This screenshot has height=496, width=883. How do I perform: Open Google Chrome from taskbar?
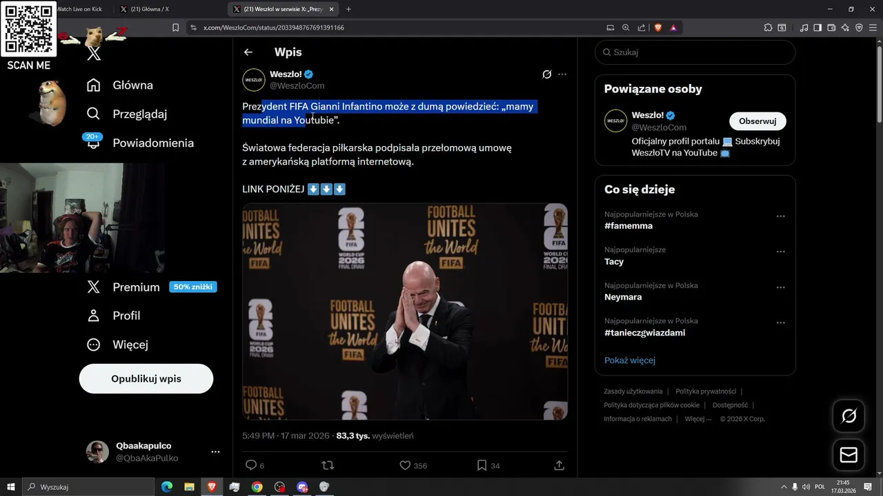(257, 487)
